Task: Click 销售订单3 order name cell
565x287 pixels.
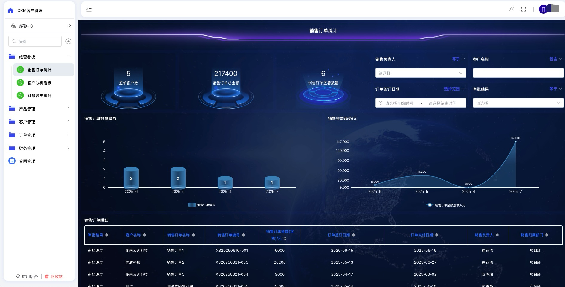Action: click(x=176, y=274)
